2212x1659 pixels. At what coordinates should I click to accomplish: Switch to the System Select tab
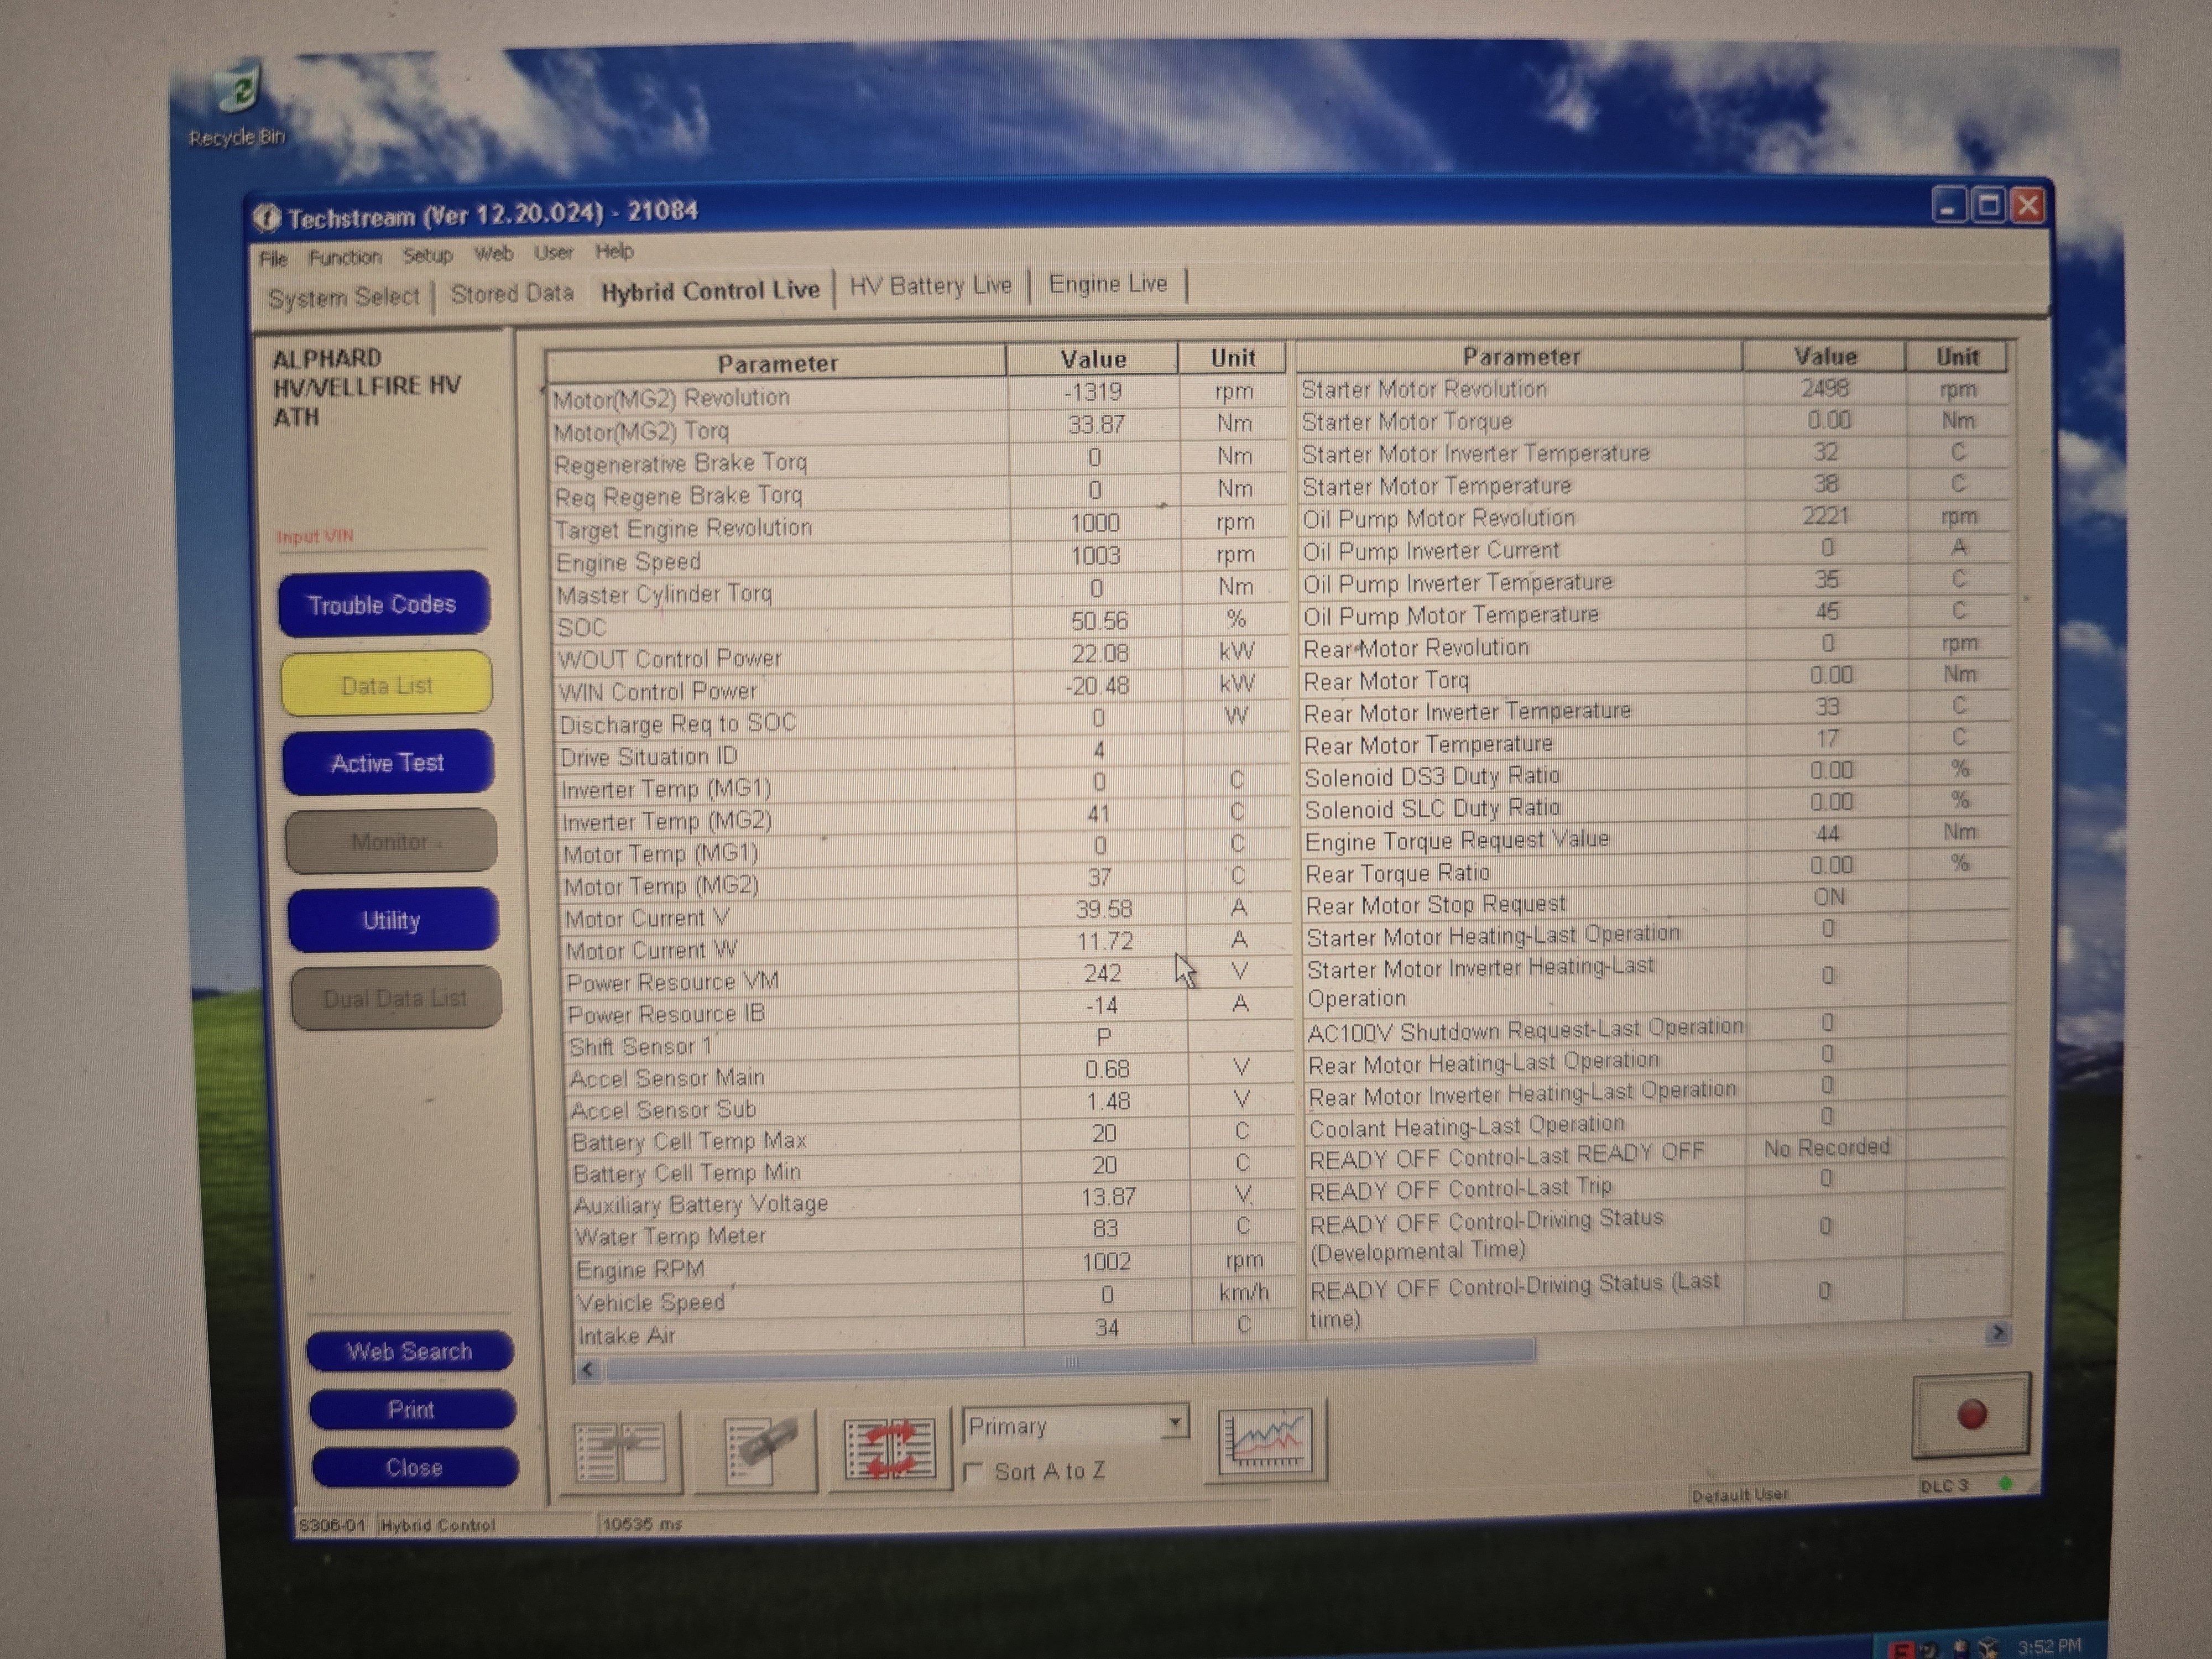343,297
